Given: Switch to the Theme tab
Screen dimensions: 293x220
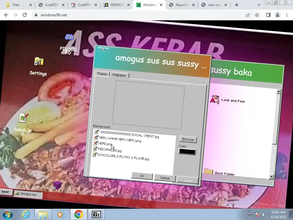Looking at the screenshot, I should point(102,74).
